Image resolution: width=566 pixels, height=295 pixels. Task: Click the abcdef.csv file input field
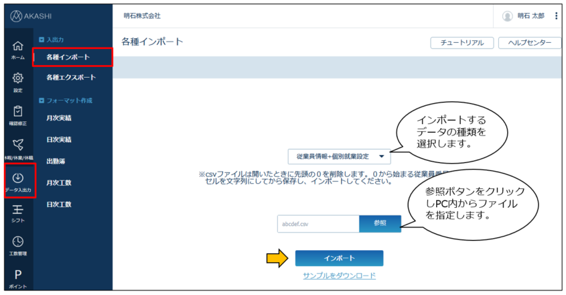(318, 224)
